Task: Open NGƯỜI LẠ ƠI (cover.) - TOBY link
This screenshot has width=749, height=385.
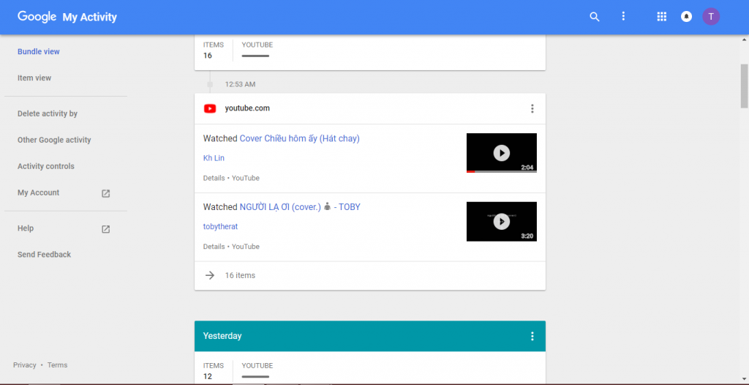Action: (300, 207)
